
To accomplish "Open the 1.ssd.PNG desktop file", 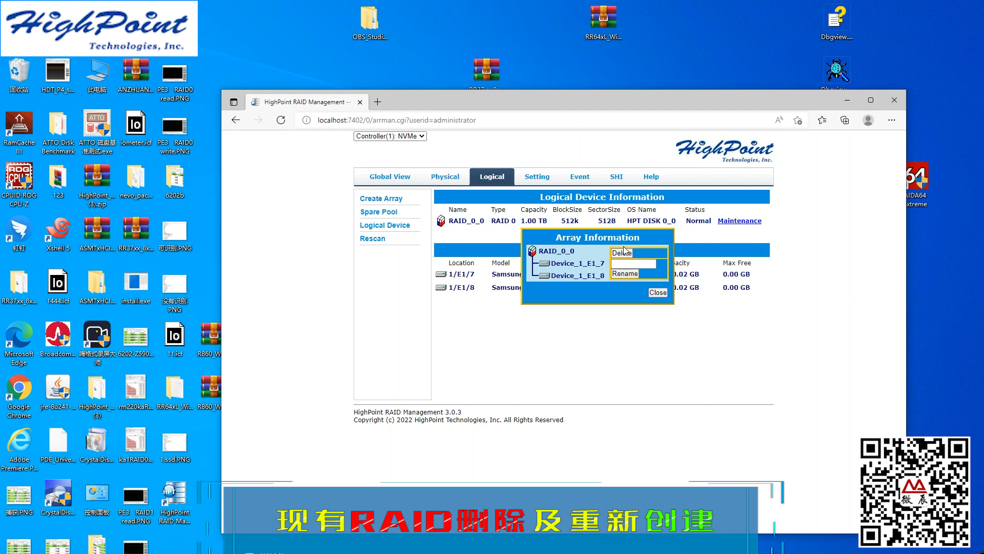I will pos(174,445).
